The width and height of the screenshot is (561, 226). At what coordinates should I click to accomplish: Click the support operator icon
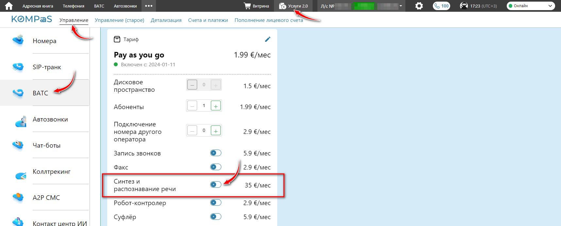point(464,6)
